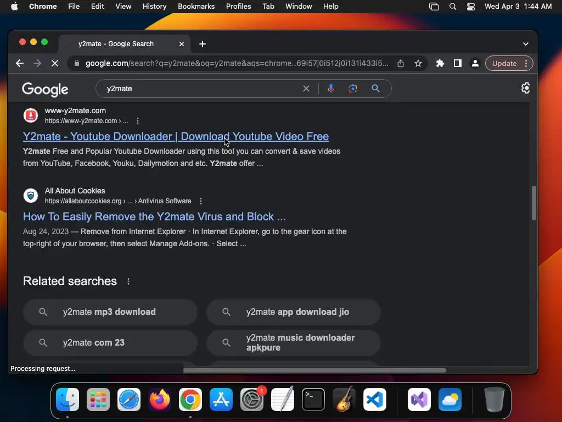Stop loading the page

click(55, 64)
